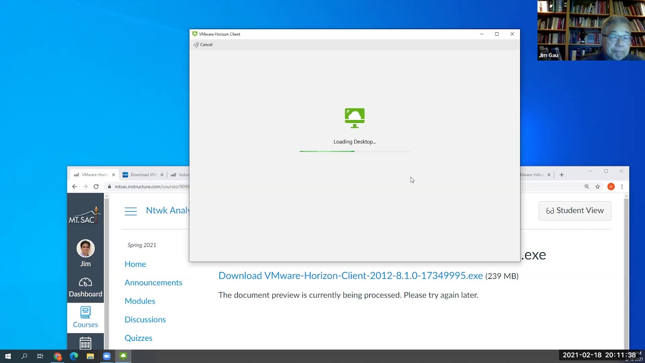645x363 pixels.
Task: Open the Canvas hamburger course menu
Action: [x=131, y=211]
